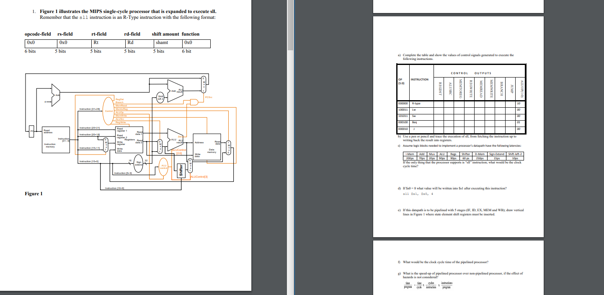Click the ALU control oval in the diagram
Viewport: 604px width, 295px height.
(164, 166)
